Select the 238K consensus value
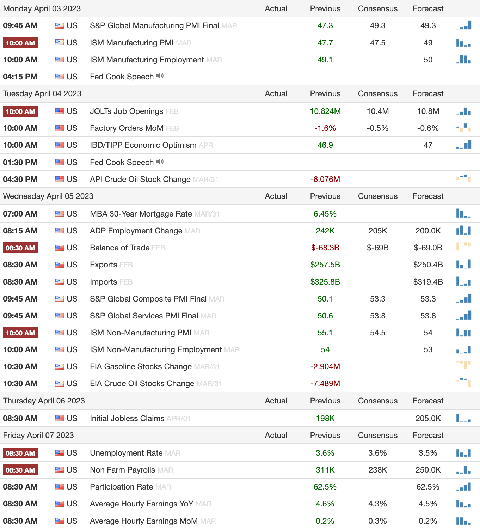Image resolution: width=480 pixels, height=529 pixels. tap(378, 470)
